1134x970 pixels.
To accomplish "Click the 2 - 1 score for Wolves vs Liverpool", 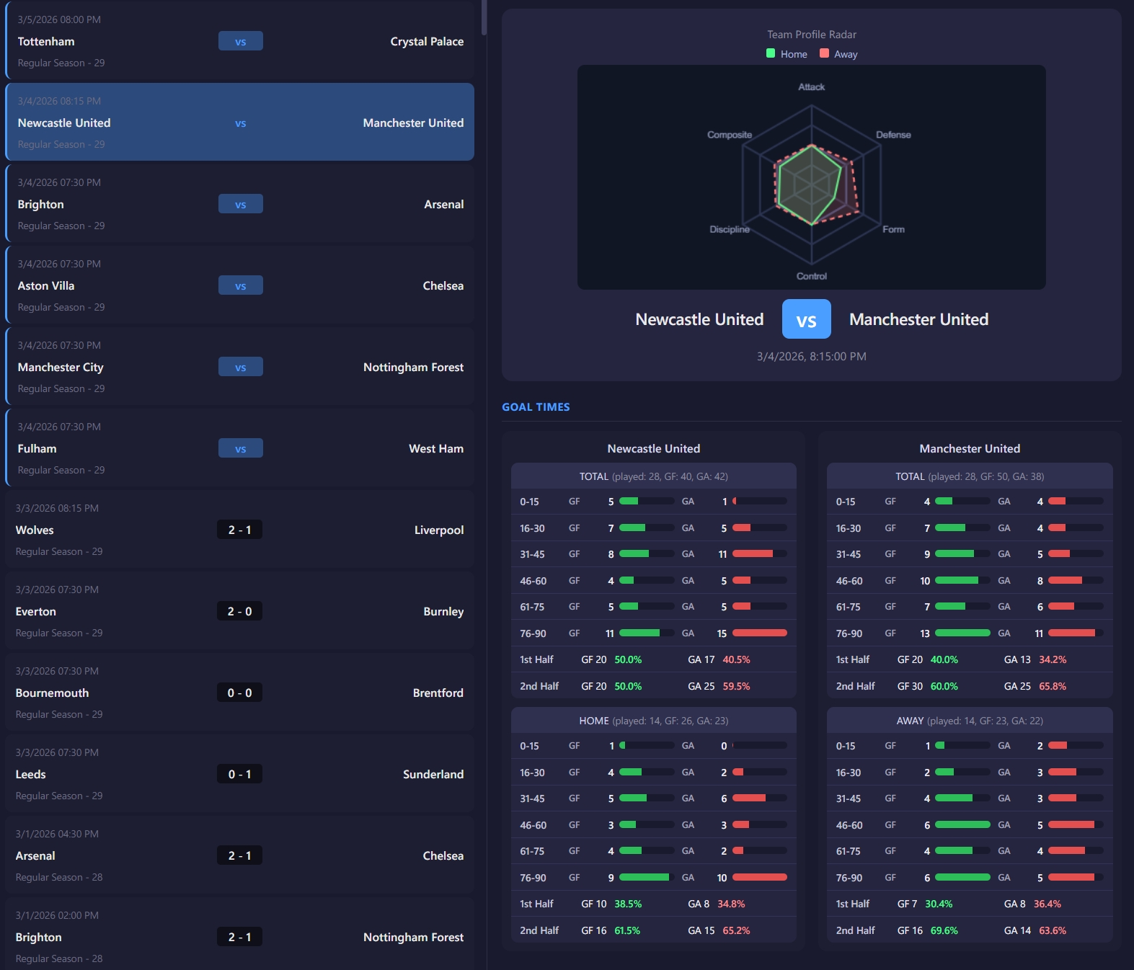I will (x=240, y=530).
